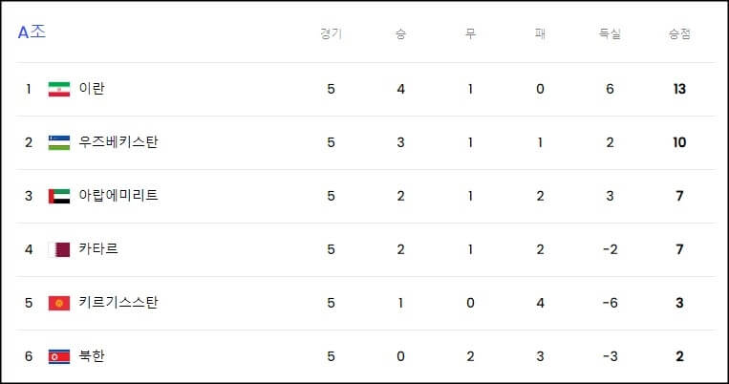Select team name 키르기스스탄

[x=118, y=302]
